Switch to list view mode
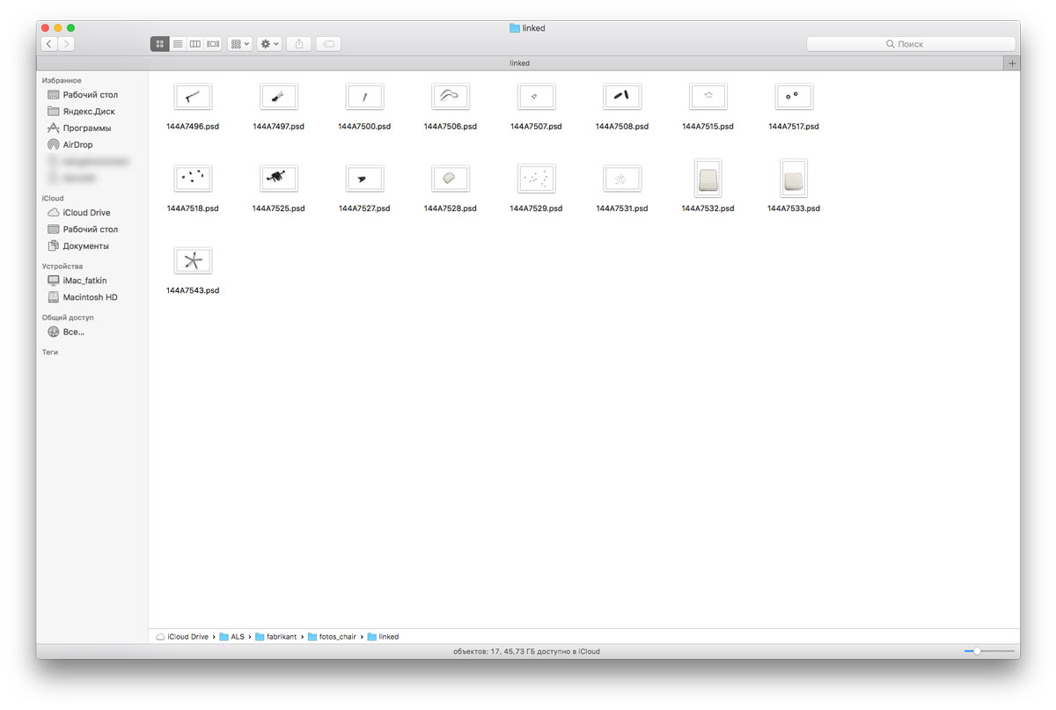Image resolution: width=1056 pixels, height=710 pixels. click(177, 44)
